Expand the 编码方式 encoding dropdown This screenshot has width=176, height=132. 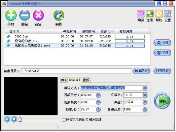(x=145, y=88)
